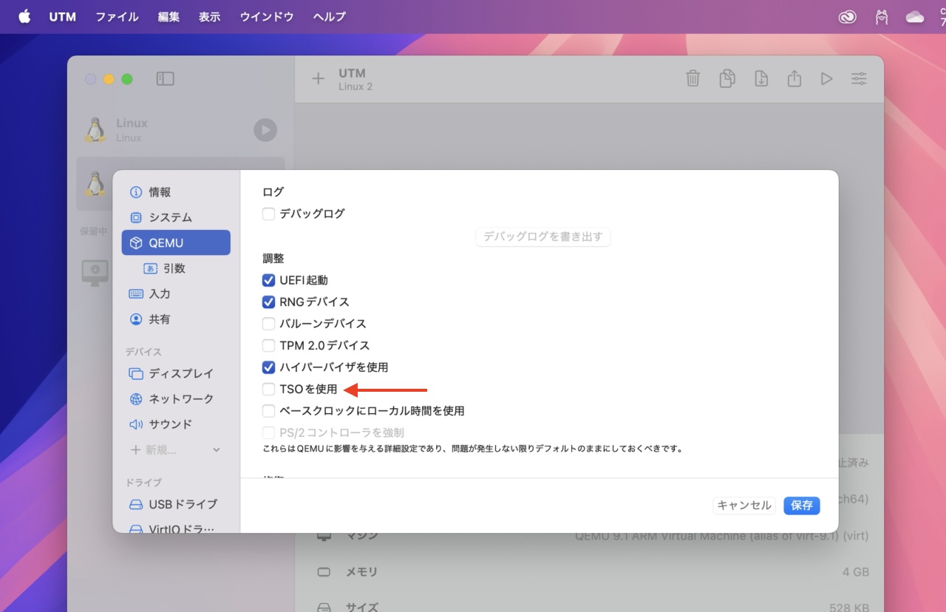The width and height of the screenshot is (946, 612).
Task: Select 共有 in settings sidebar
Action: coord(176,319)
